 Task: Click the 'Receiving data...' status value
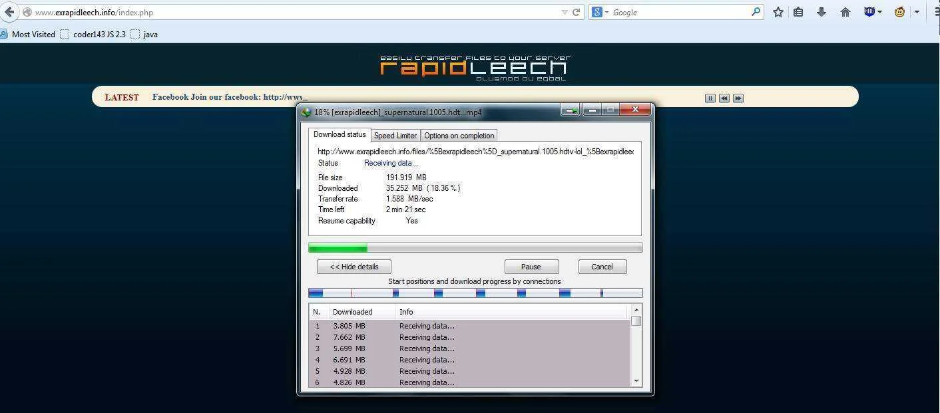tap(391, 163)
